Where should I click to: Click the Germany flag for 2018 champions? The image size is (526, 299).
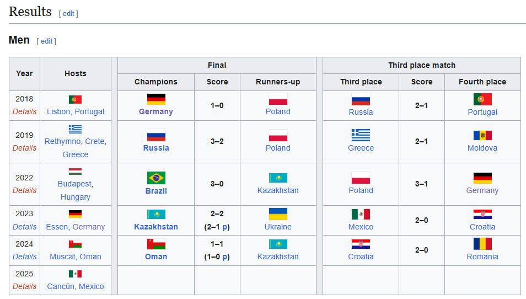point(156,99)
